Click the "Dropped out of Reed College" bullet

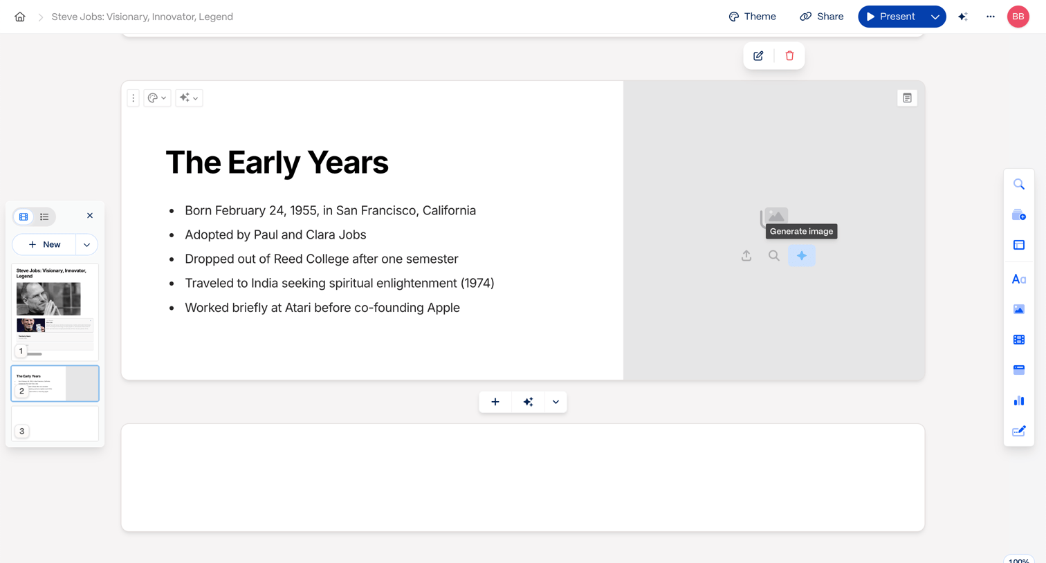pos(321,259)
